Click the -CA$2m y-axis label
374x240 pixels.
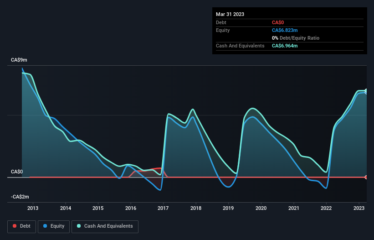[20, 197]
